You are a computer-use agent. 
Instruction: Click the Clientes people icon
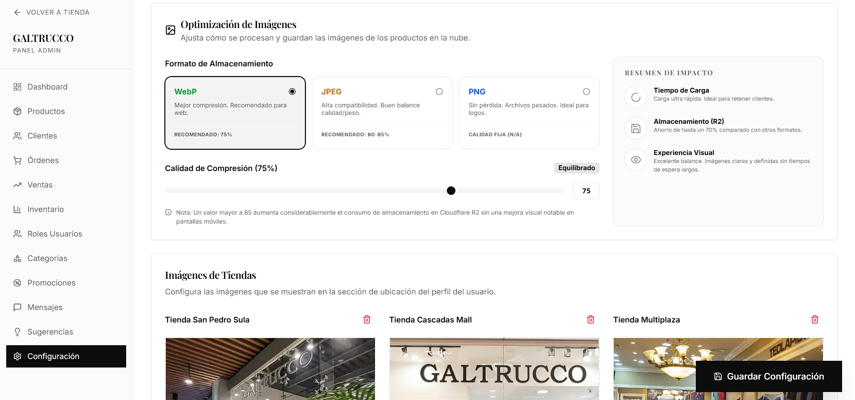(x=17, y=136)
